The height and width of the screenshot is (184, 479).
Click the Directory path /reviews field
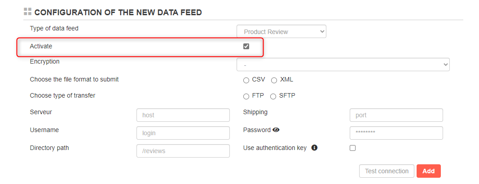(183, 151)
